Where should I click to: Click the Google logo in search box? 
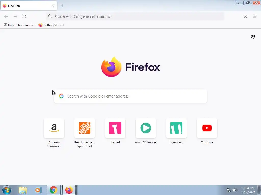click(61, 96)
